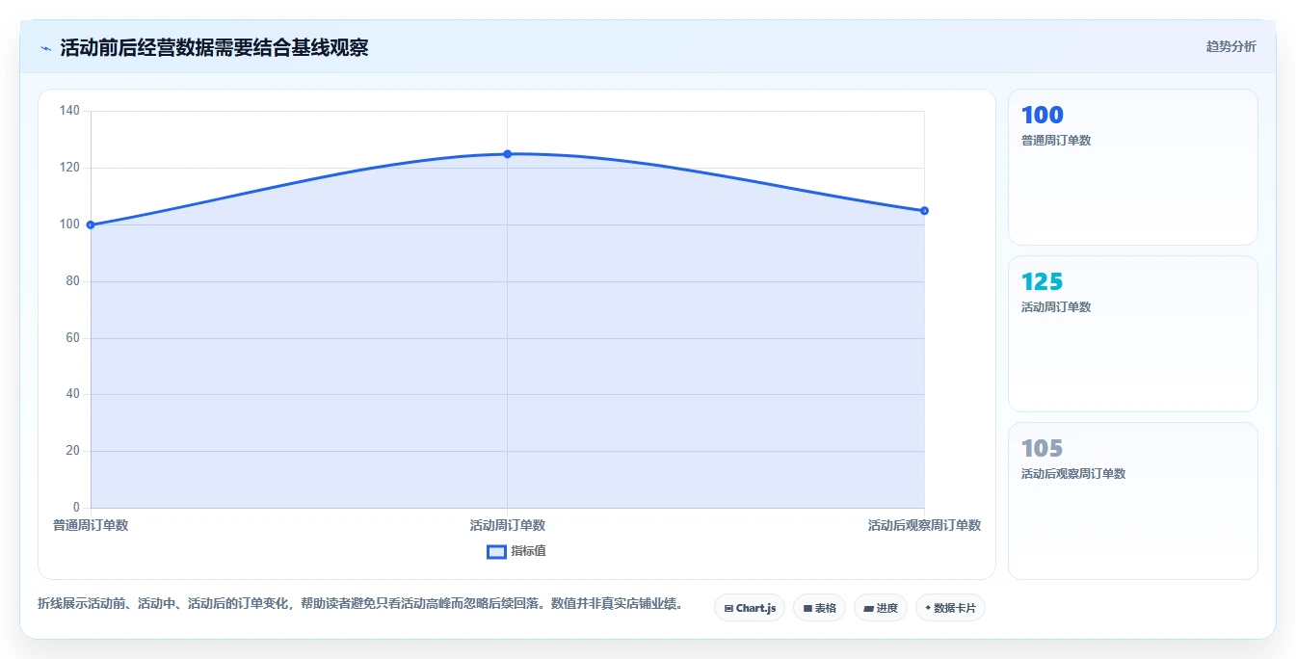Image resolution: width=1296 pixels, height=659 pixels.
Task: Click the 普通周订单数 card label
Action: [1056, 141]
